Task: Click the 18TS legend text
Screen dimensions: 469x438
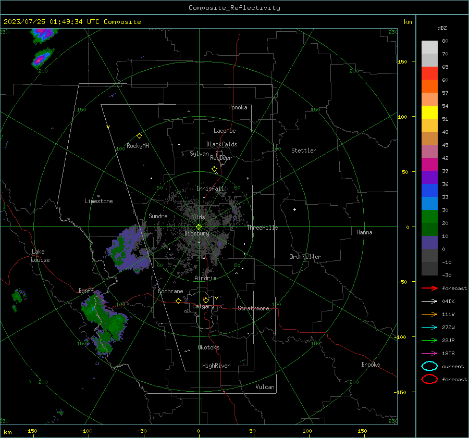Action: (x=448, y=354)
